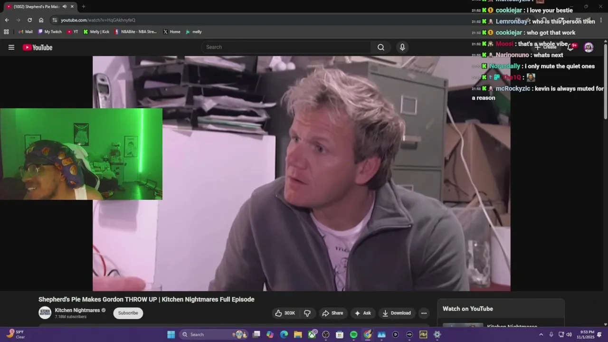Launch Copilot from the taskbar
The image size is (608, 342).
coord(270,334)
